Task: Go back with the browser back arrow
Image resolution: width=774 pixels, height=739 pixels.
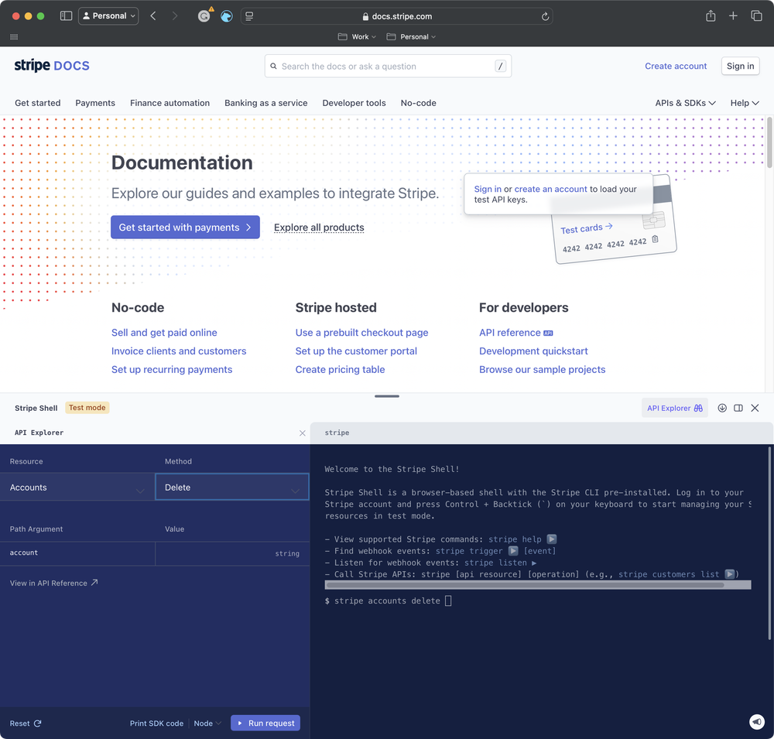Action: 153,15
